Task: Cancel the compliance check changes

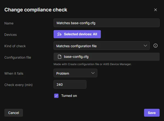Action: coord(14,113)
